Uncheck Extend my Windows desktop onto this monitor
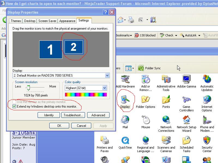Viewport: 218px width, 163px height. [14, 106]
